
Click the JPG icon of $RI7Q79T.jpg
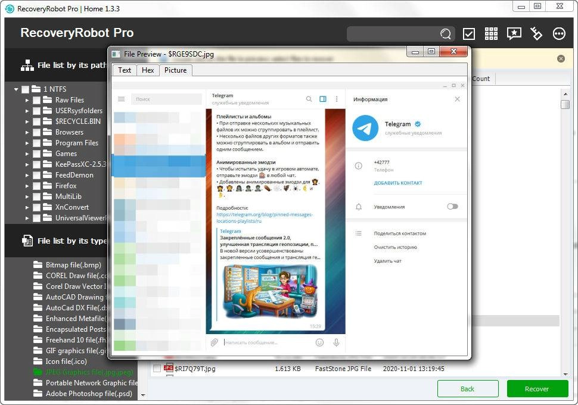169,368
